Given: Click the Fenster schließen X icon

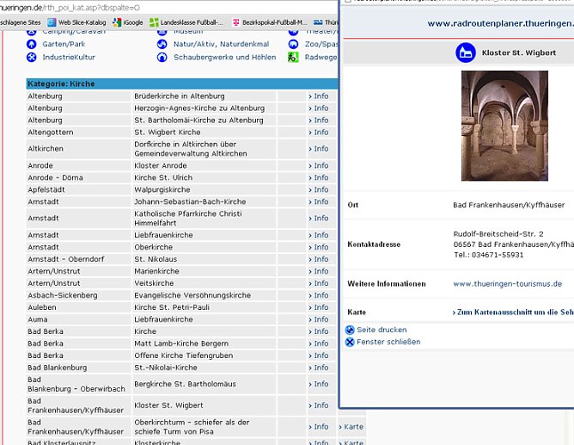Looking at the screenshot, I should click(350, 342).
